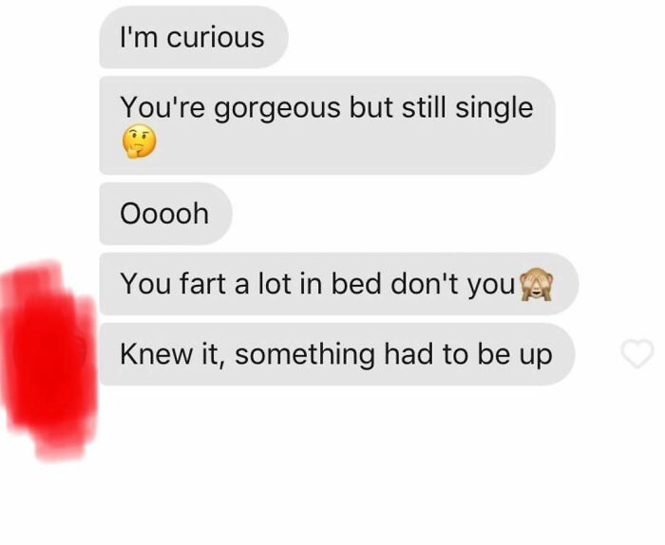Image resolution: width=665 pixels, height=545 pixels.
Task: Click the word "You're" in second bubble
Action: point(162,107)
